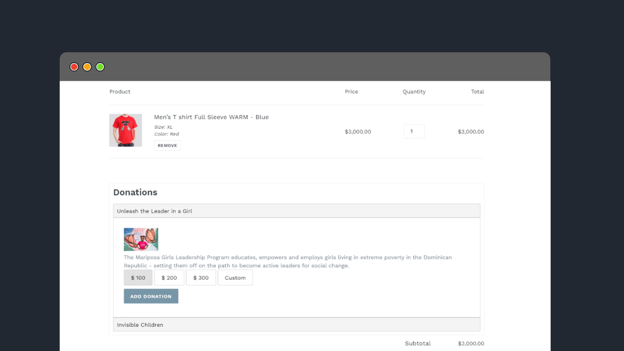Click the Price column header
The height and width of the screenshot is (351, 624).
point(351,92)
